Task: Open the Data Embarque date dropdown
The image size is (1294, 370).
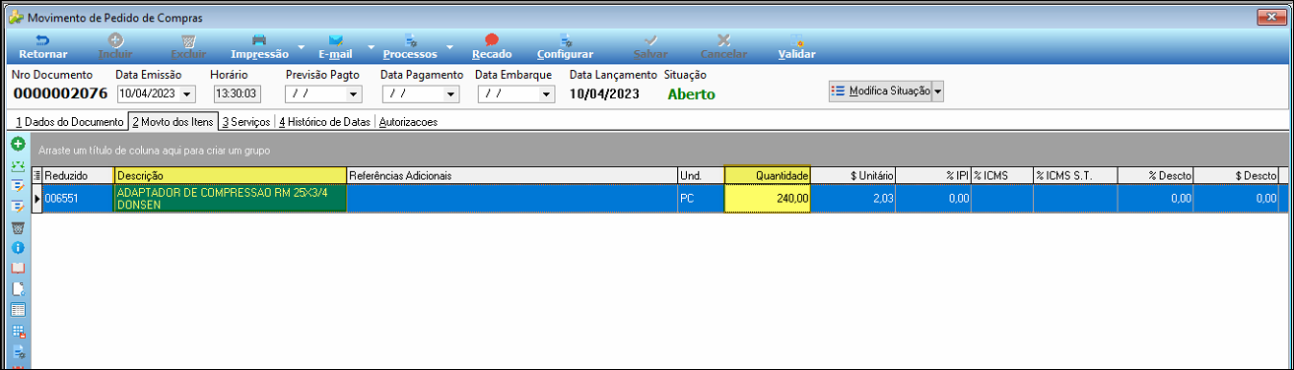Action: 547,94
